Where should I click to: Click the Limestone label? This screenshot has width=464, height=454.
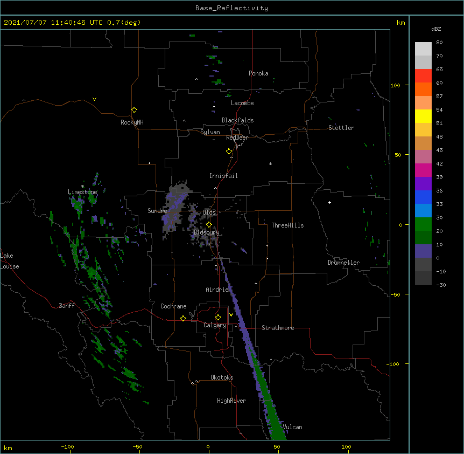(x=82, y=192)
